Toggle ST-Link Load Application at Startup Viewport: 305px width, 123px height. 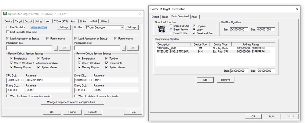(x=76, y=39)
